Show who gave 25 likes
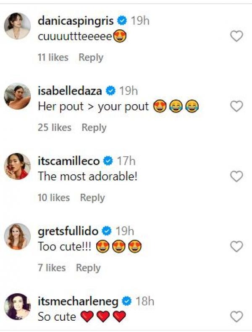The width and height of the screenshot is (252, 332). [55, 127]
